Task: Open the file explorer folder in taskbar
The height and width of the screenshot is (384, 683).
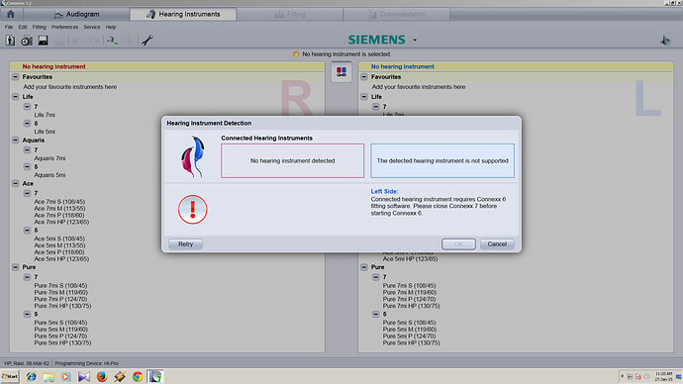Action: [x=49, y=376]
